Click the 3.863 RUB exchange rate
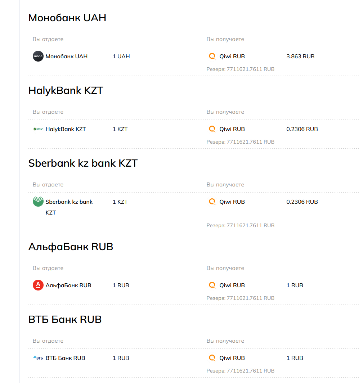359x383 pixels. [x=300, y=57]
